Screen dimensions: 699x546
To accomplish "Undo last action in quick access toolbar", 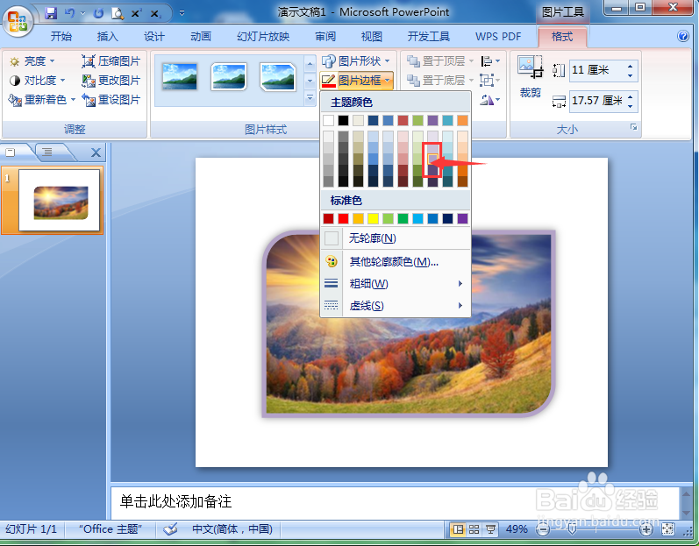I will (69, 13).
